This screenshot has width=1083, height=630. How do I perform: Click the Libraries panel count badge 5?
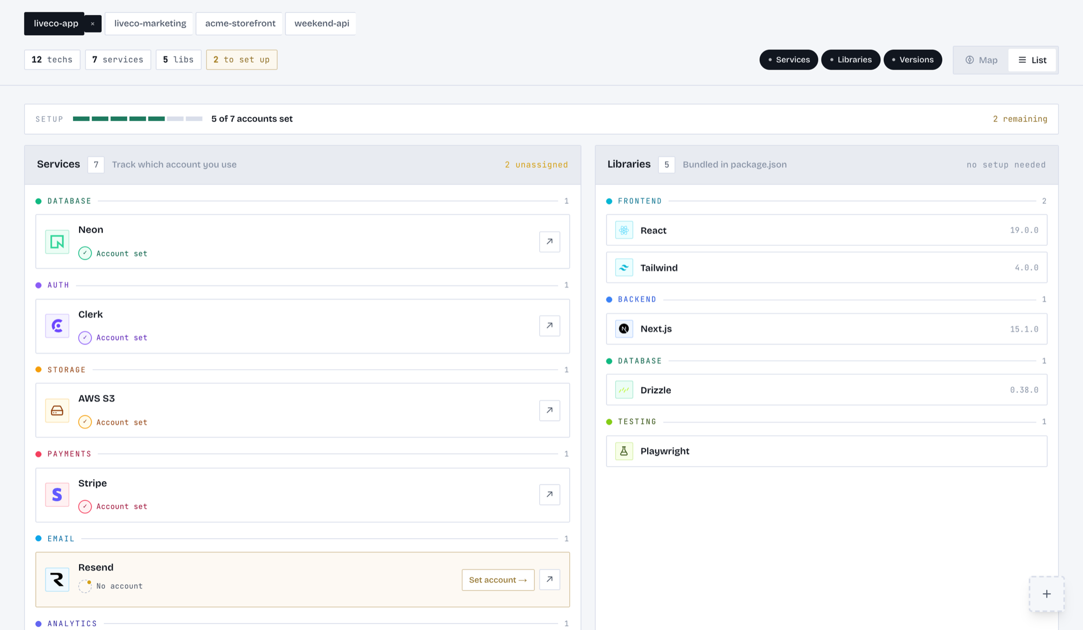pyautogui.click(x=667, y=164)
